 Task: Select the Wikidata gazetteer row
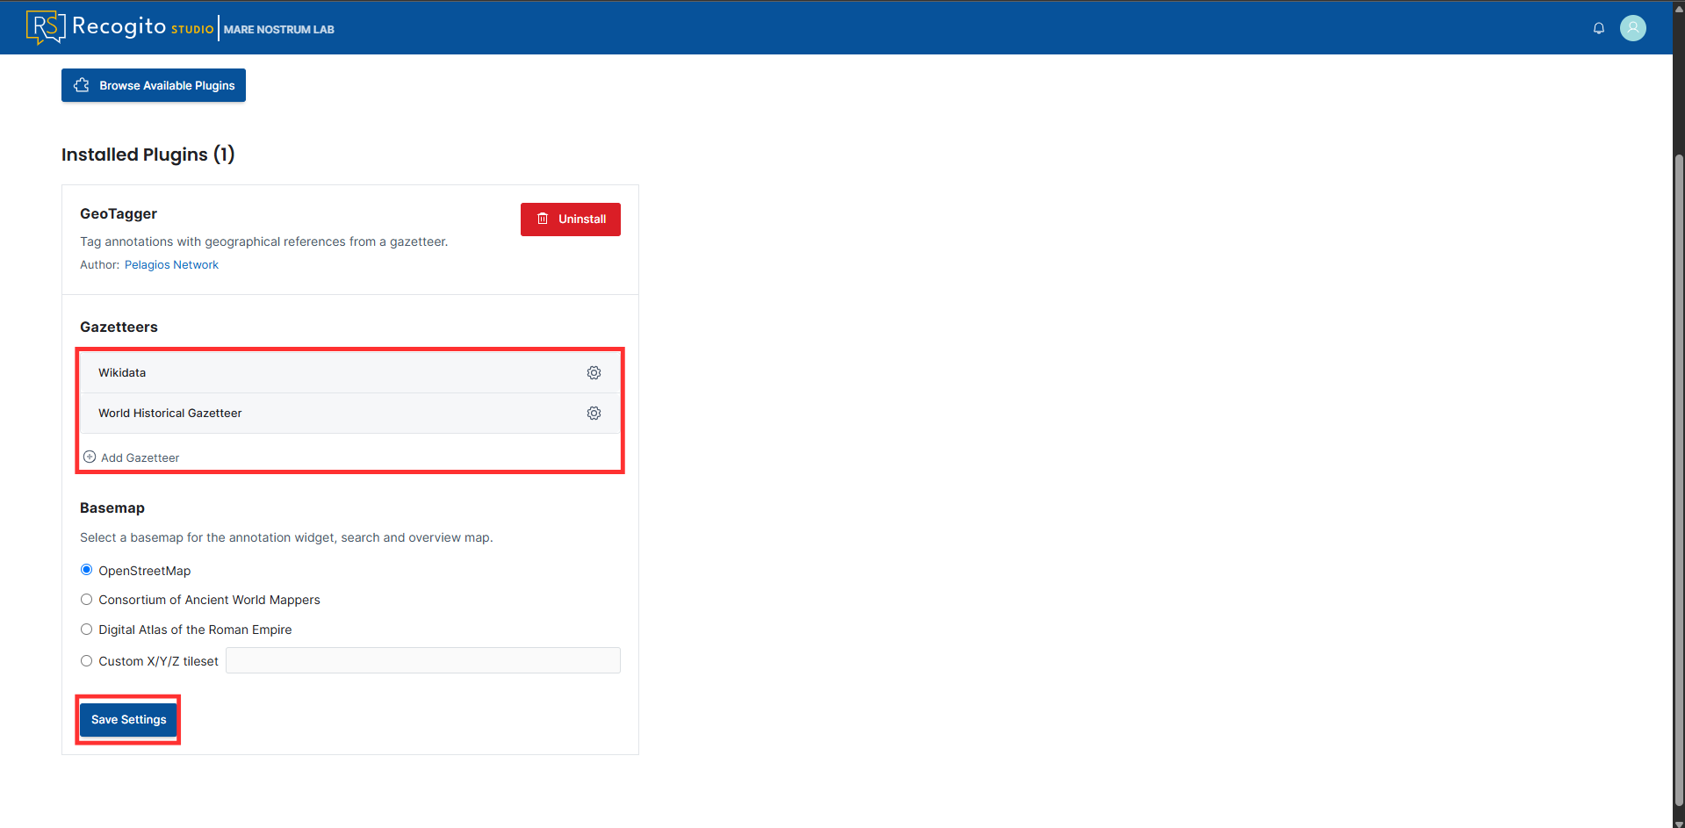click(x=350, y=373)
